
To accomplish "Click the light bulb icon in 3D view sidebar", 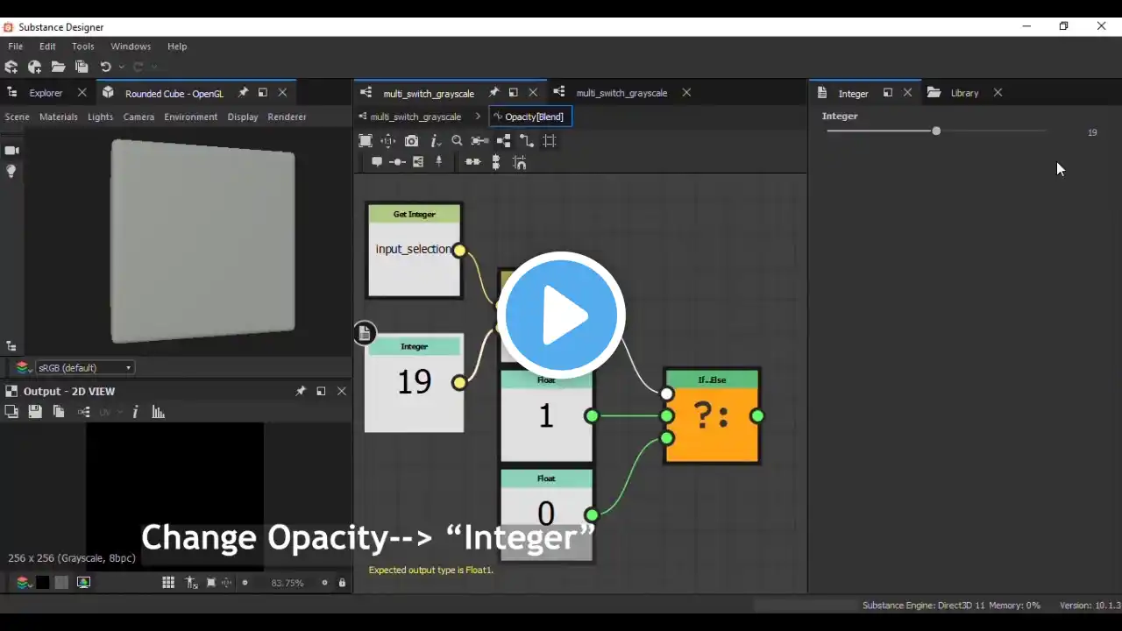I will tap(11, 172).
